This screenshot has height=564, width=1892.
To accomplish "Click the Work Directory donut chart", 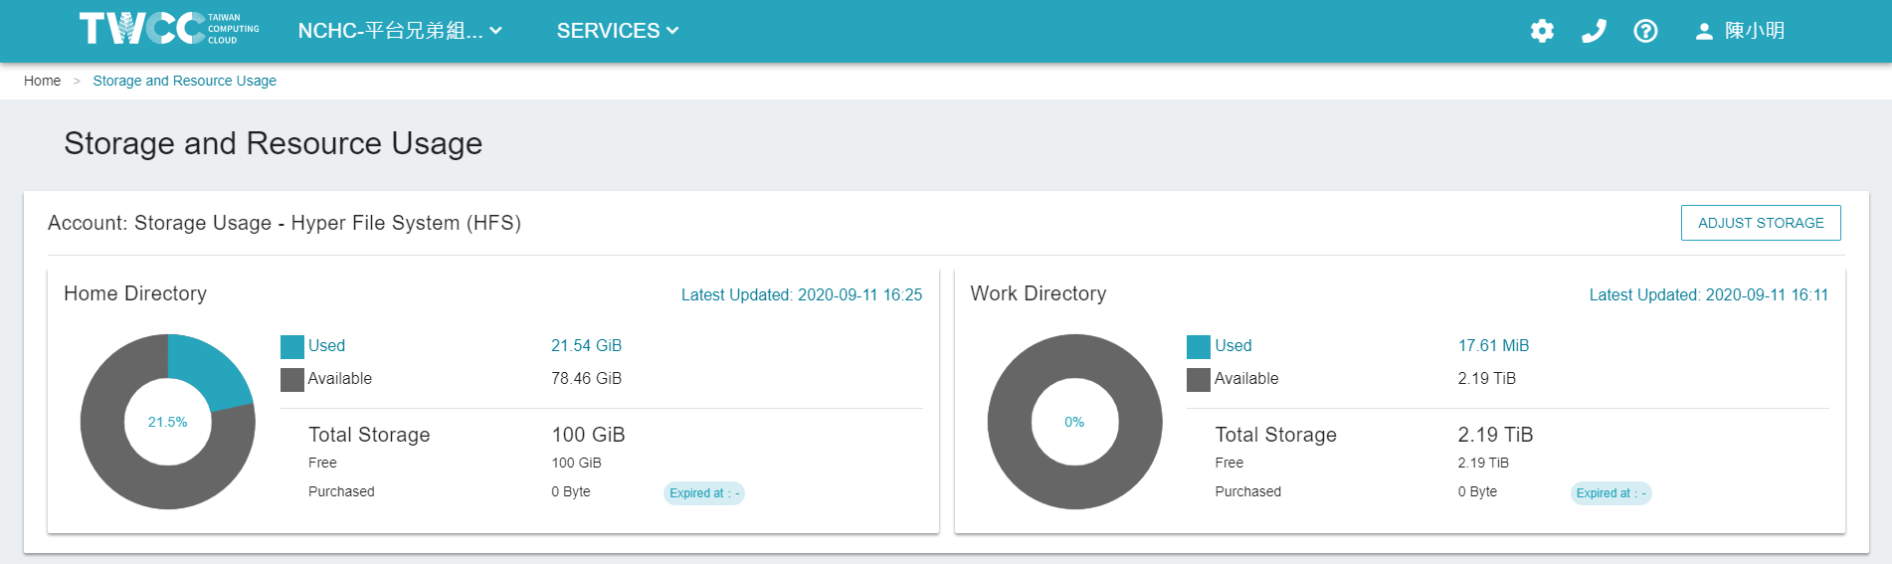I will (x=1074, y=422).
